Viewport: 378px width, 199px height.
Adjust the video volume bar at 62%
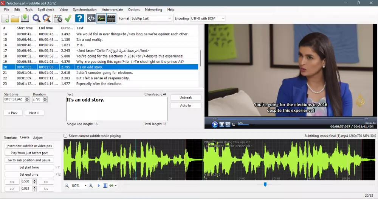click(247, 125)
